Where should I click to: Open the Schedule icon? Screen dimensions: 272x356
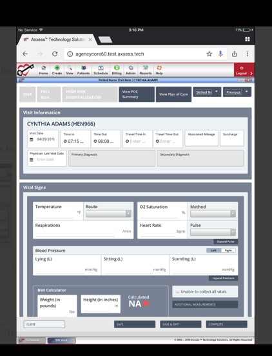101,68
